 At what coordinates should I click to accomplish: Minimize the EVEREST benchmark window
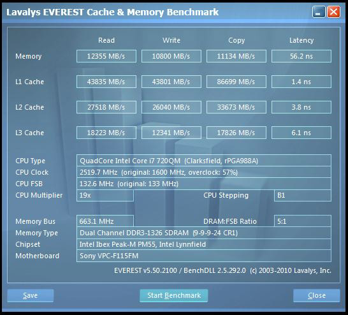(x=319, y=12)
